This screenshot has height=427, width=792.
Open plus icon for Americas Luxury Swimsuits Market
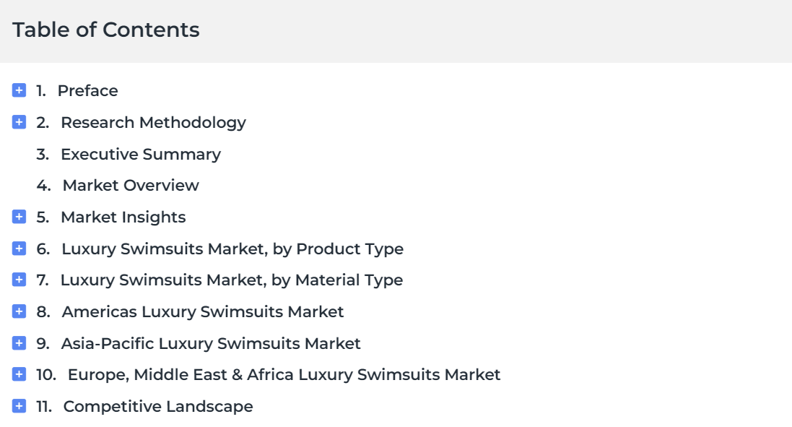point(19,311)
